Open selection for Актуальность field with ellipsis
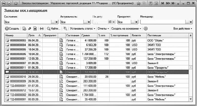This screenshot has height=106, width=197. tap(85, 22)
